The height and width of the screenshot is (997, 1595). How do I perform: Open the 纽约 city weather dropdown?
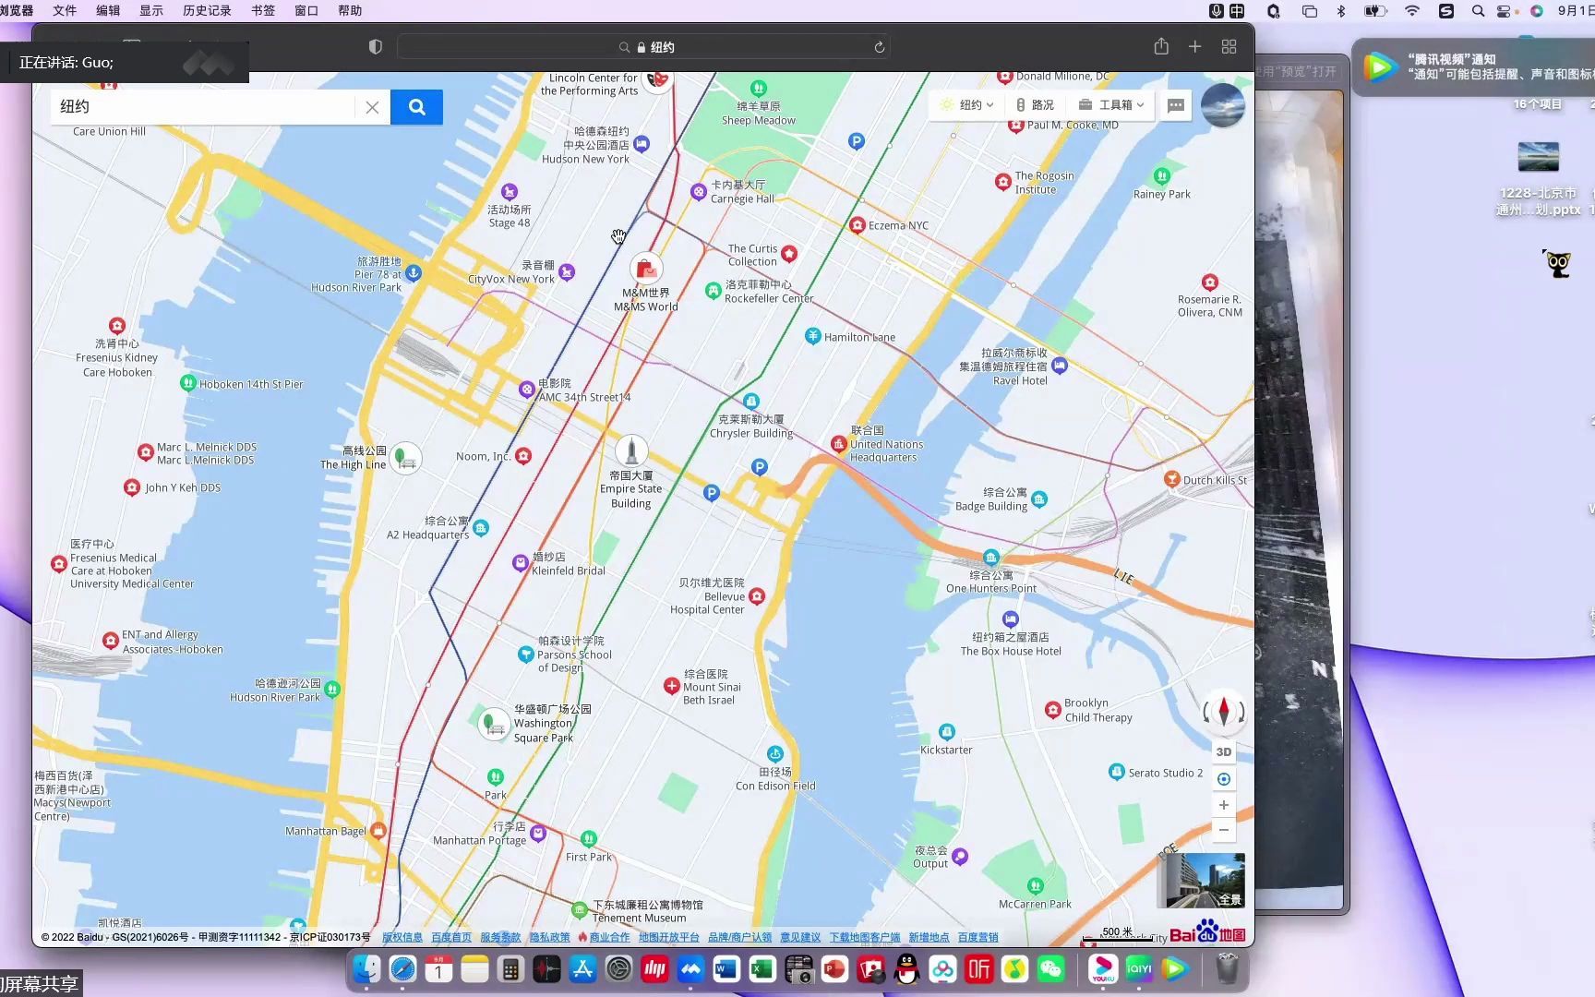(x=966, y=105)
